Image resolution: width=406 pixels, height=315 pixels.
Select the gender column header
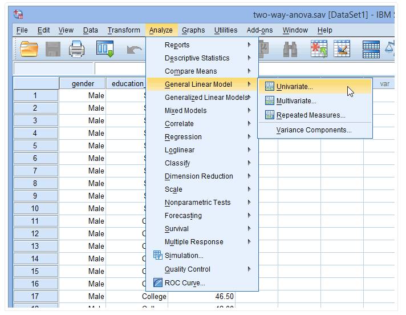83,83
